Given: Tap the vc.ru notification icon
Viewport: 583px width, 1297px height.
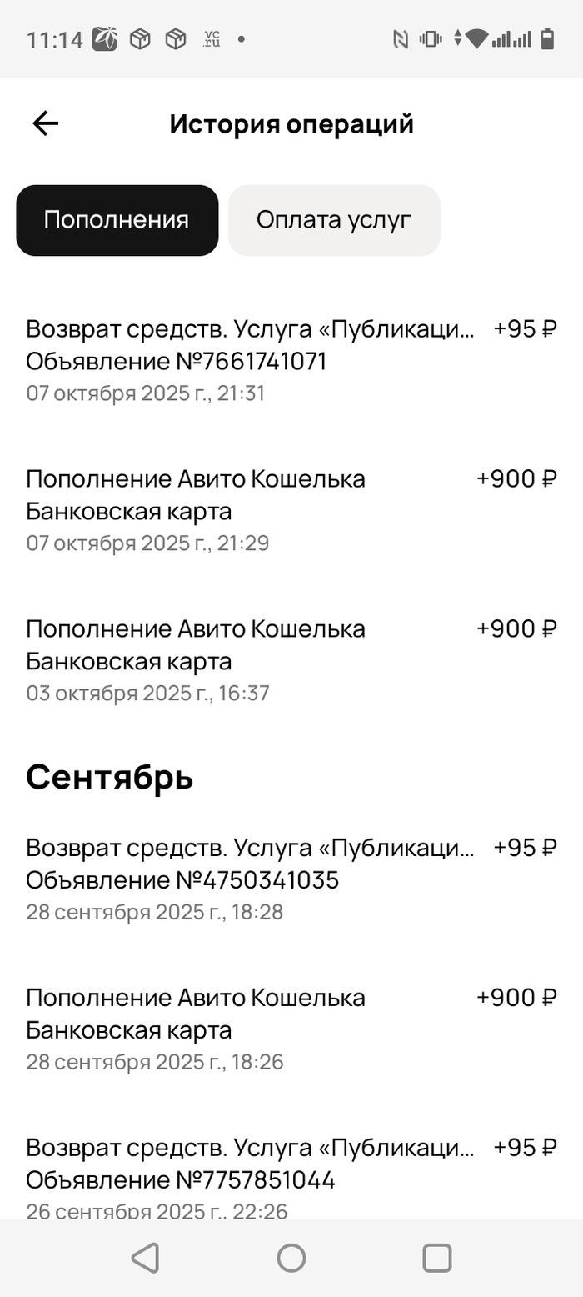Looking at the screenshot, I should [212, 38].
